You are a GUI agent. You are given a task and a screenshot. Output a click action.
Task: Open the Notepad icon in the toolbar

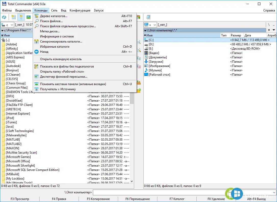148,17
